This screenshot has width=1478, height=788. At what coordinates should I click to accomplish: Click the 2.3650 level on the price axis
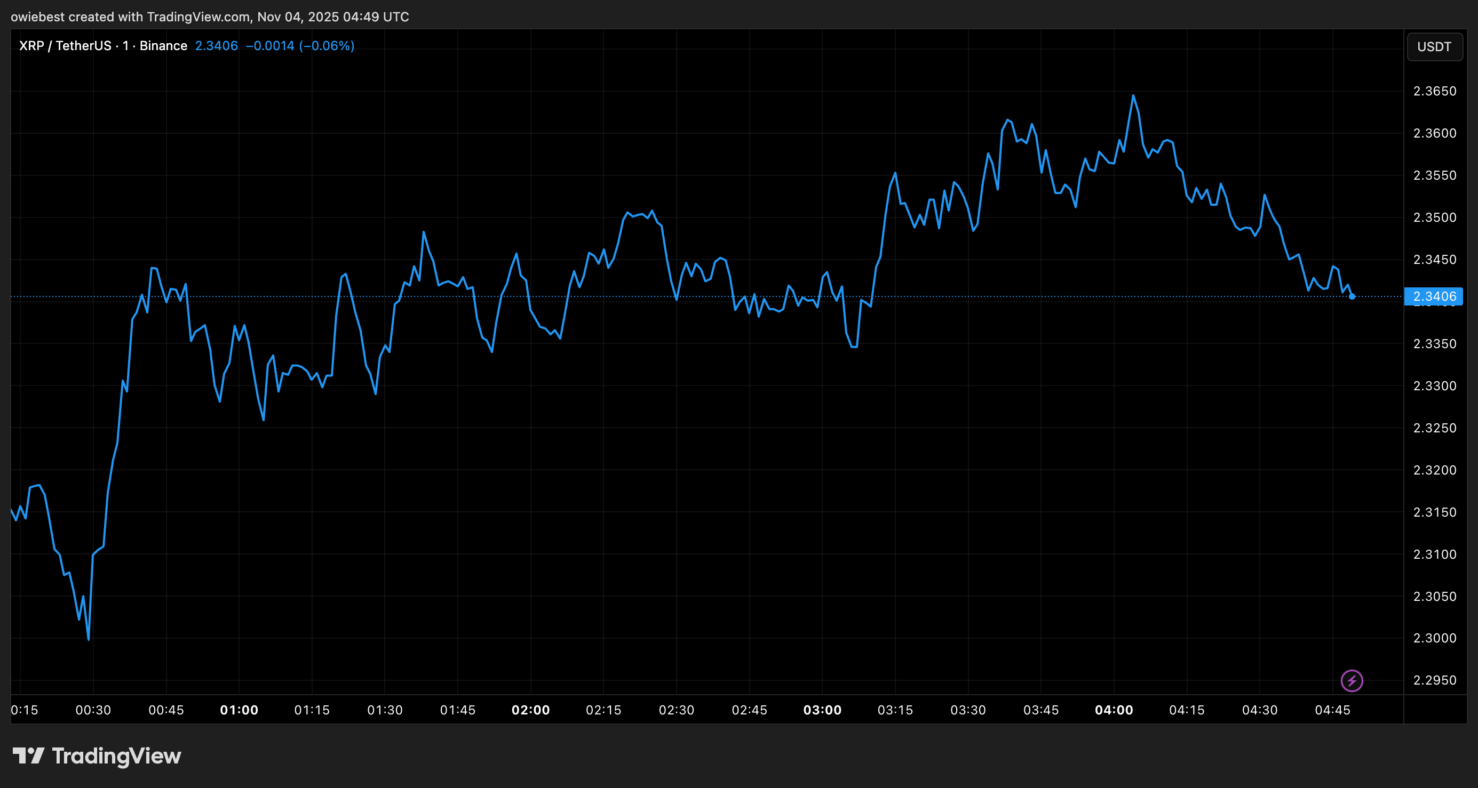[x=1437, y=91]
